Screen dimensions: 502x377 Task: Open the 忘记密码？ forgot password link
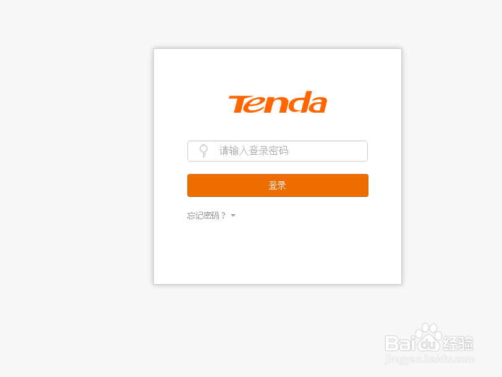[x=206, y=215]
